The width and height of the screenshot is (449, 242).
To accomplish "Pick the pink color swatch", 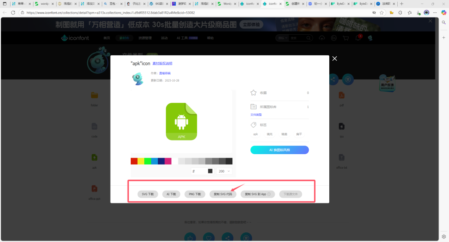I will 168,161.
